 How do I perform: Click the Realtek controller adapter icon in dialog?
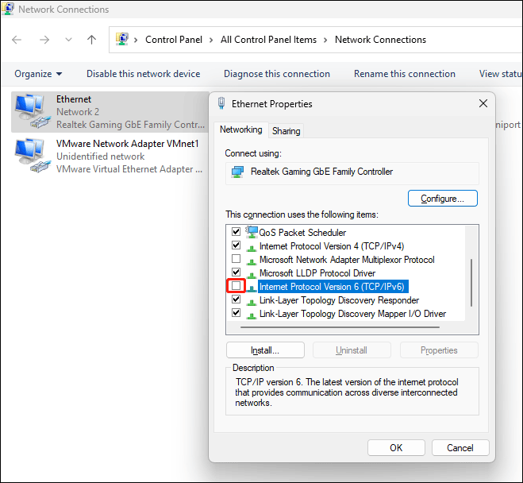coord(237,172)
